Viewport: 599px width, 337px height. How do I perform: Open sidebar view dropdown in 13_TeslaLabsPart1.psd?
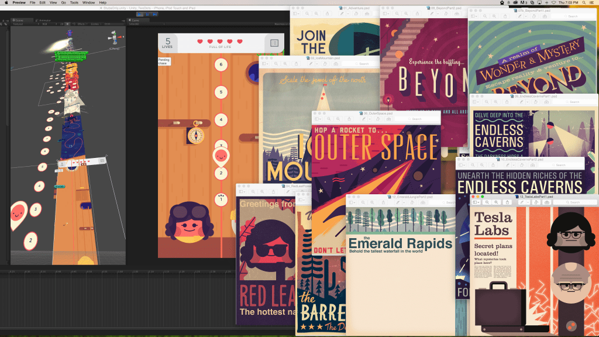476,201
